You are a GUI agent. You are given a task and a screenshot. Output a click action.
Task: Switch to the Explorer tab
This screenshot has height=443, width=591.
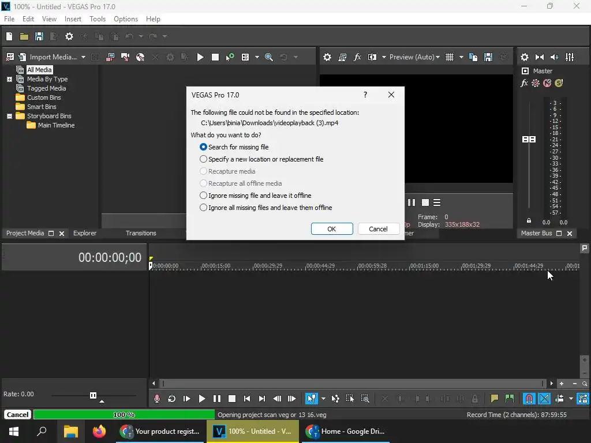tap(85, 233)
